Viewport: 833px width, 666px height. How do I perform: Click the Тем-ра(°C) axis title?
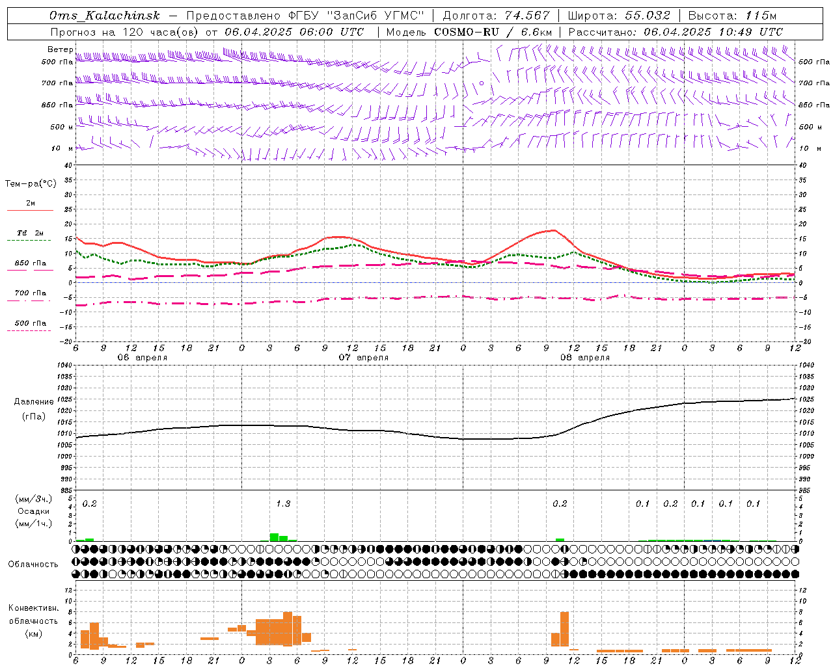(x=31, y=184)
